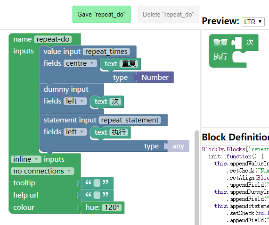The width and height of the screenshot is (269, 225).
Task: Edit the help url string field
Action: click(x=97, y=195)
